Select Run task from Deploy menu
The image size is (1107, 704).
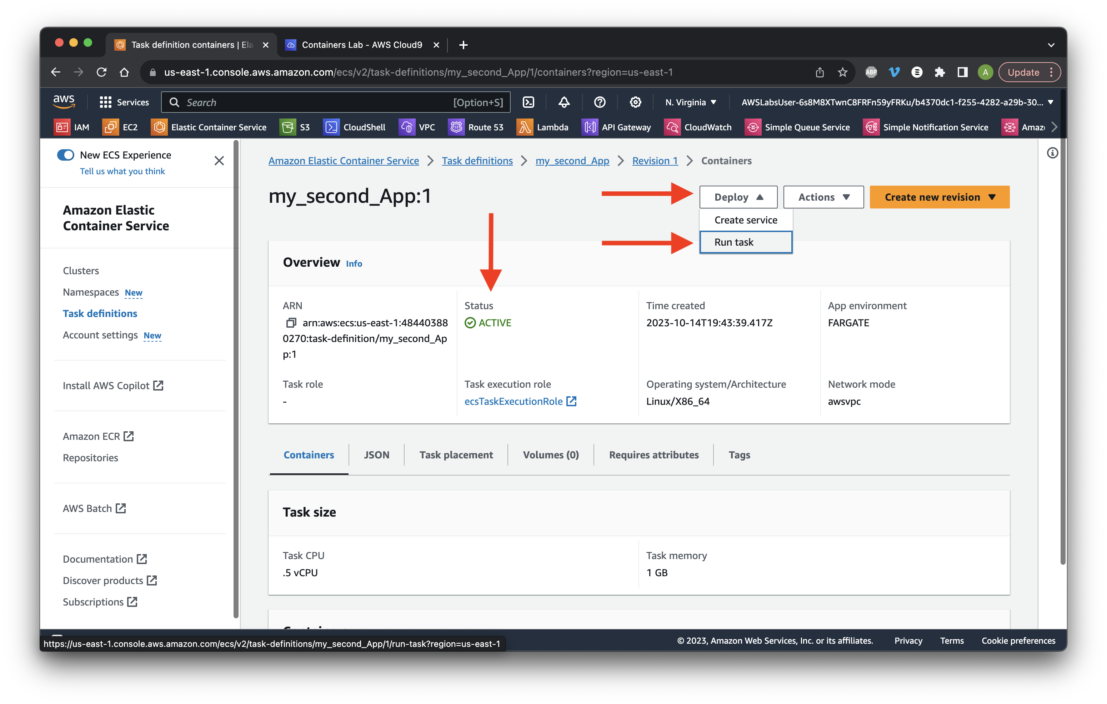pyautogui.click(x=746, y=242)
